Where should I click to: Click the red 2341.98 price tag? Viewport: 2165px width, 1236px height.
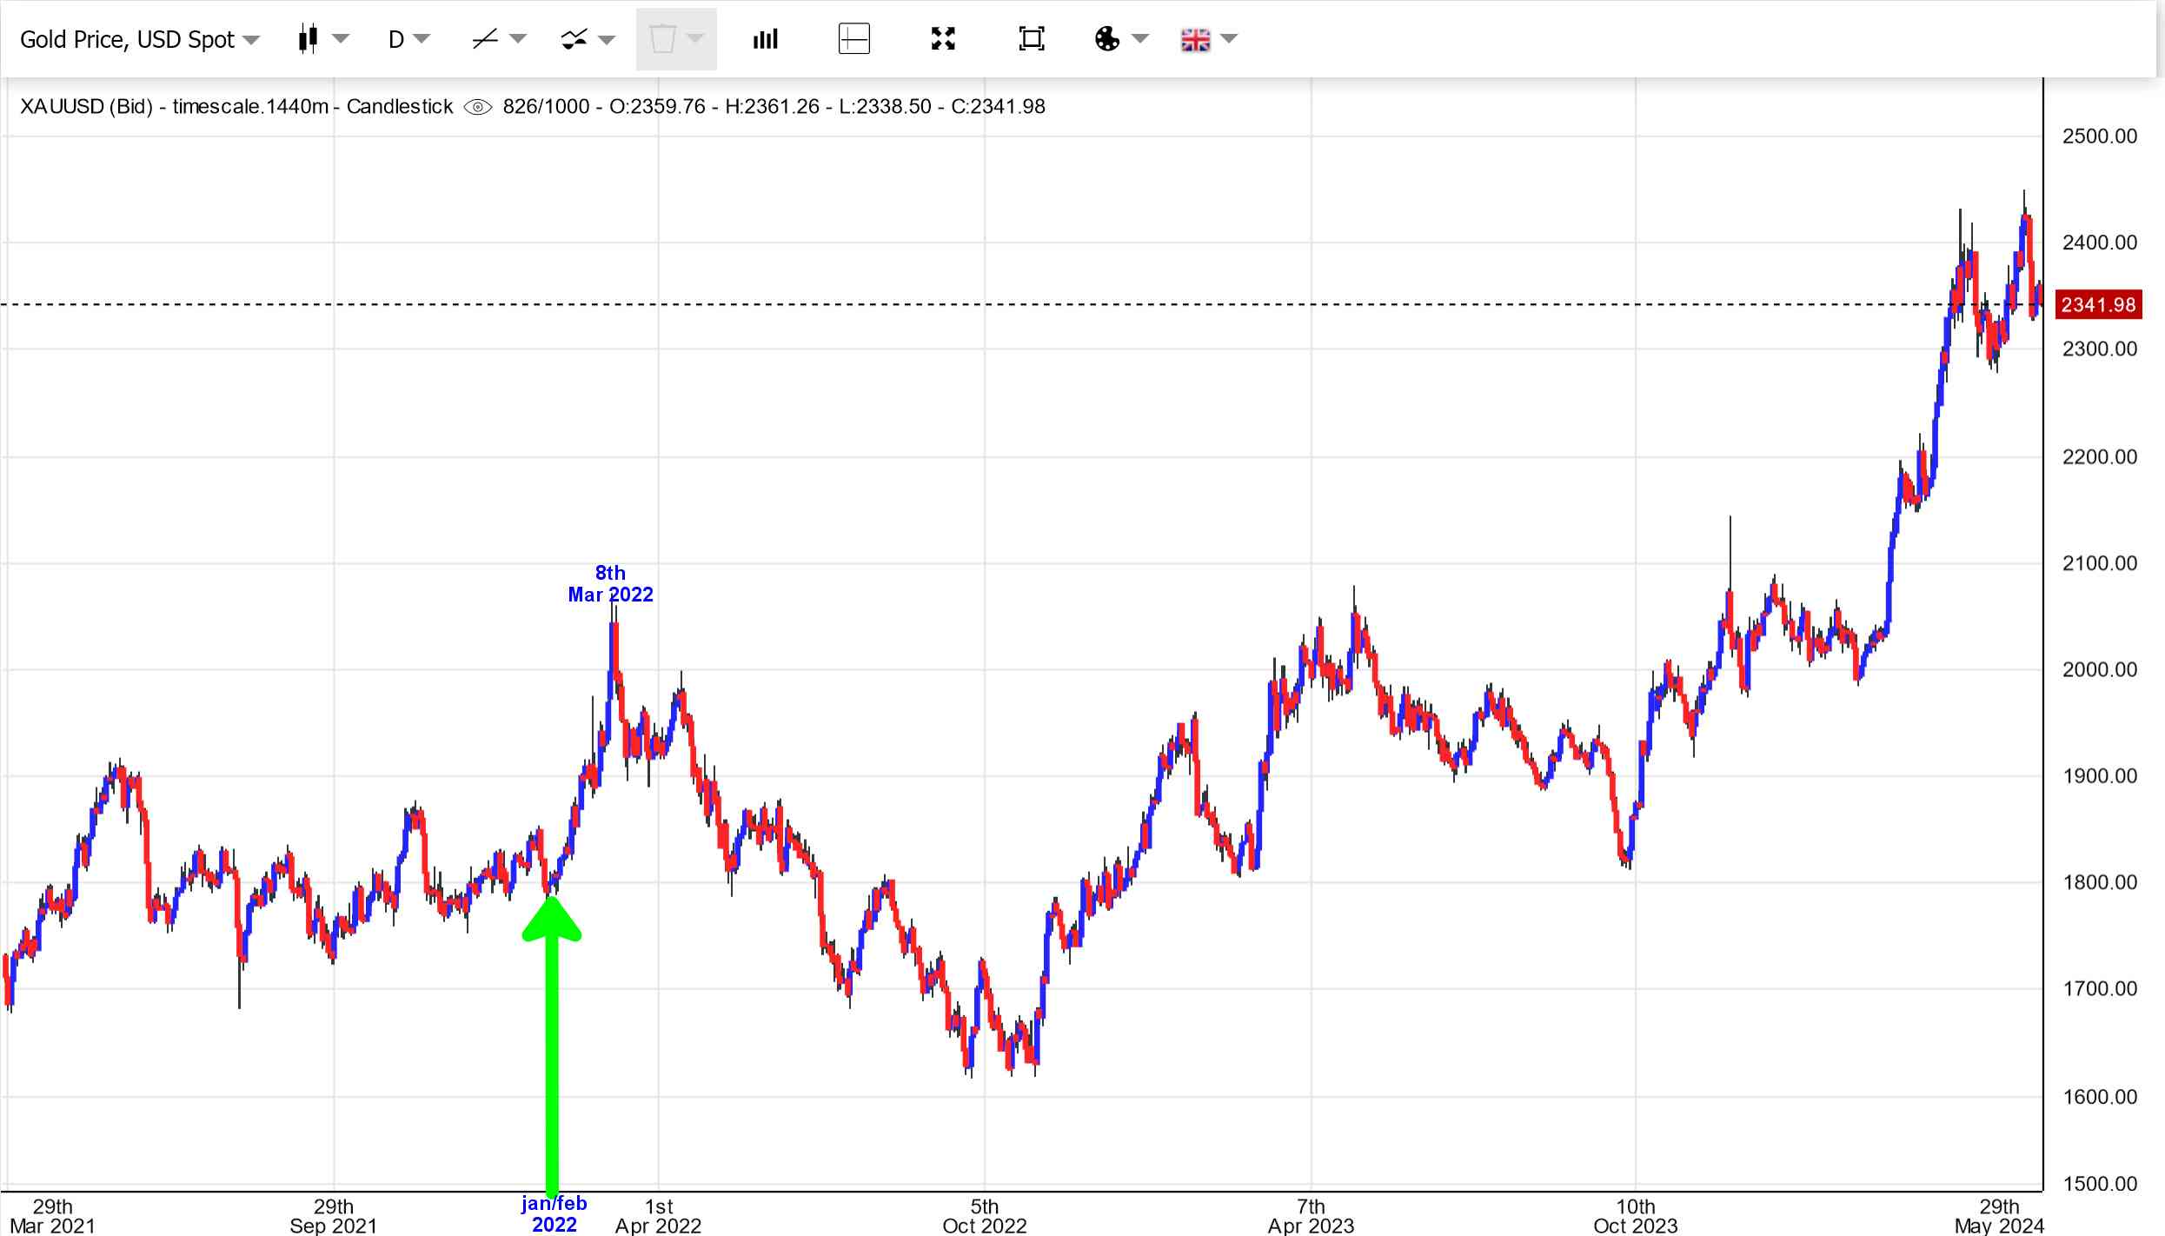2097,305
